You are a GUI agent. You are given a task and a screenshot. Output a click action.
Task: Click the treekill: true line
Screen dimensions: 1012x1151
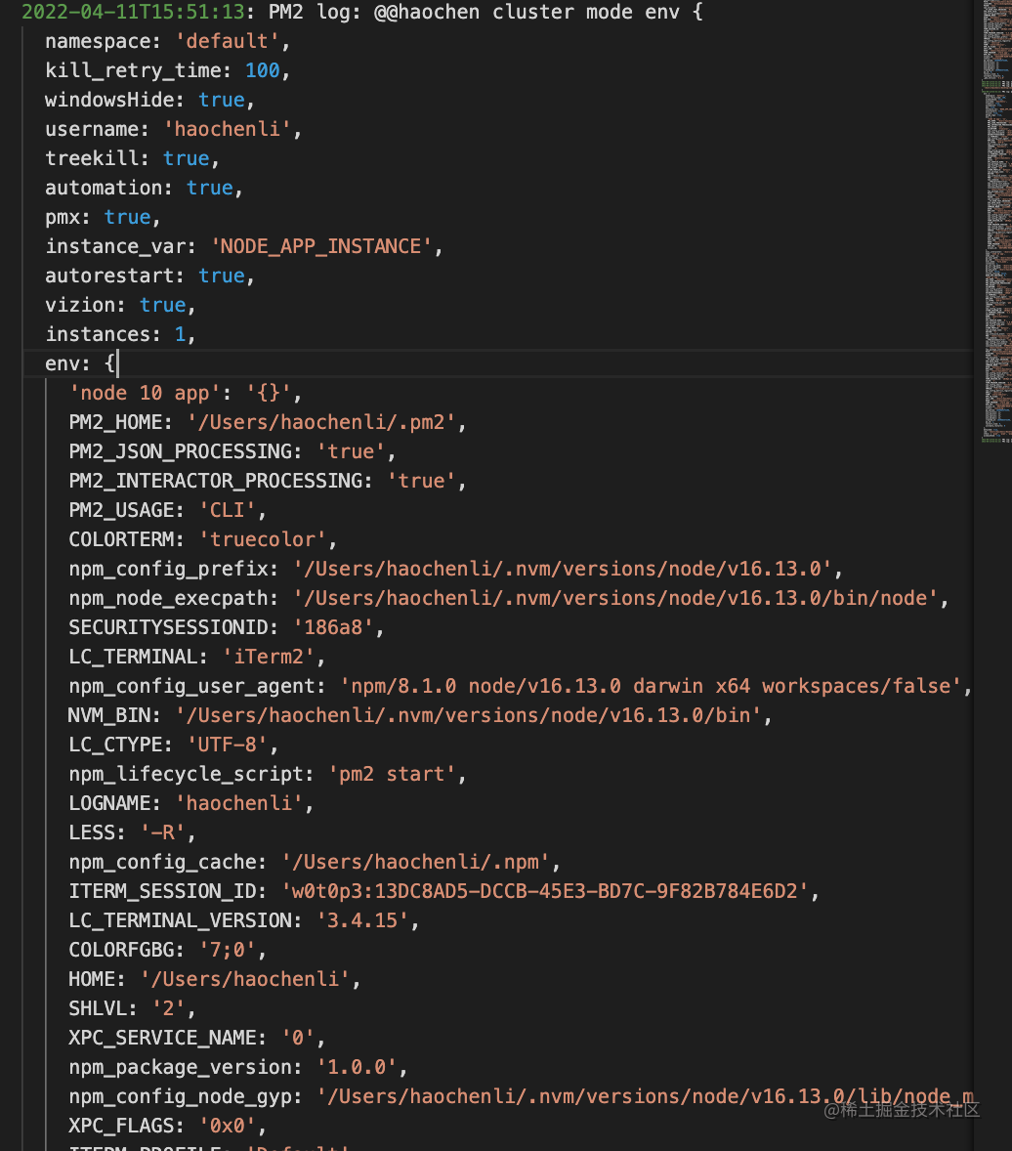pos(132,158)
